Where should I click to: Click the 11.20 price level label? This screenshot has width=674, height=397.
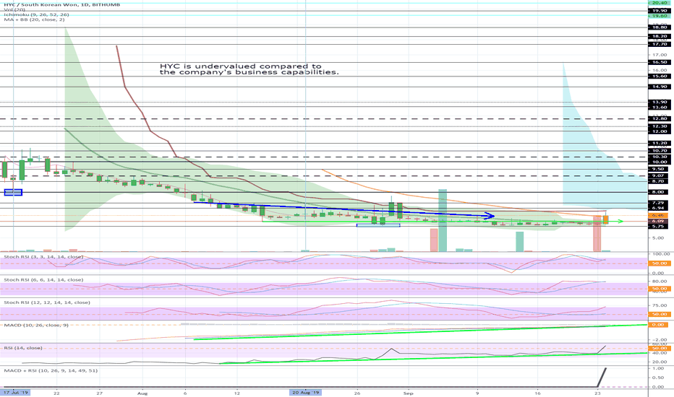click(660, 143)
